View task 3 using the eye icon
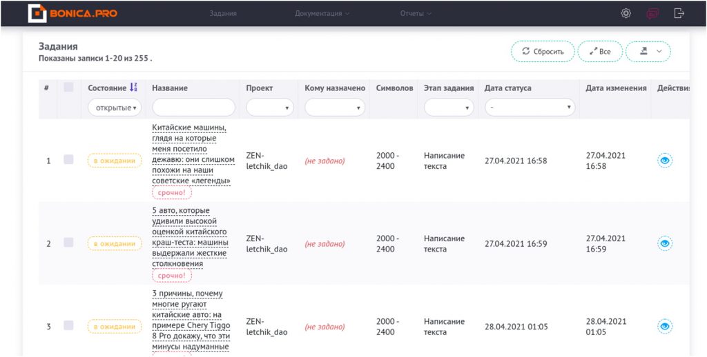 664,326
